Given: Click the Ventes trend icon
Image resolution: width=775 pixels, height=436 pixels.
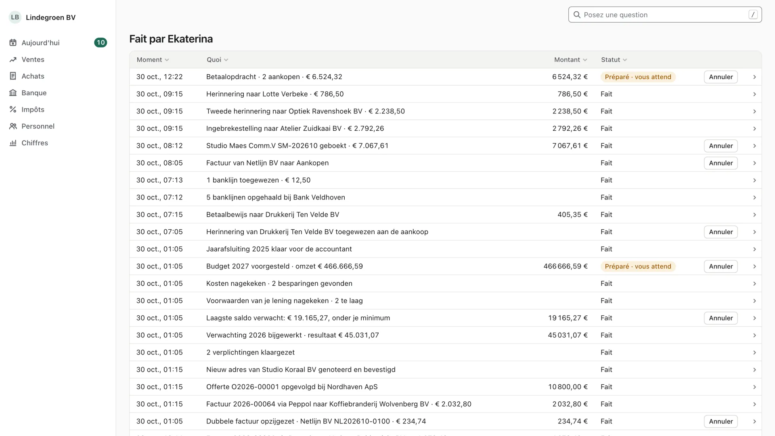Looking at the screenshot, I should coord(13,59).
